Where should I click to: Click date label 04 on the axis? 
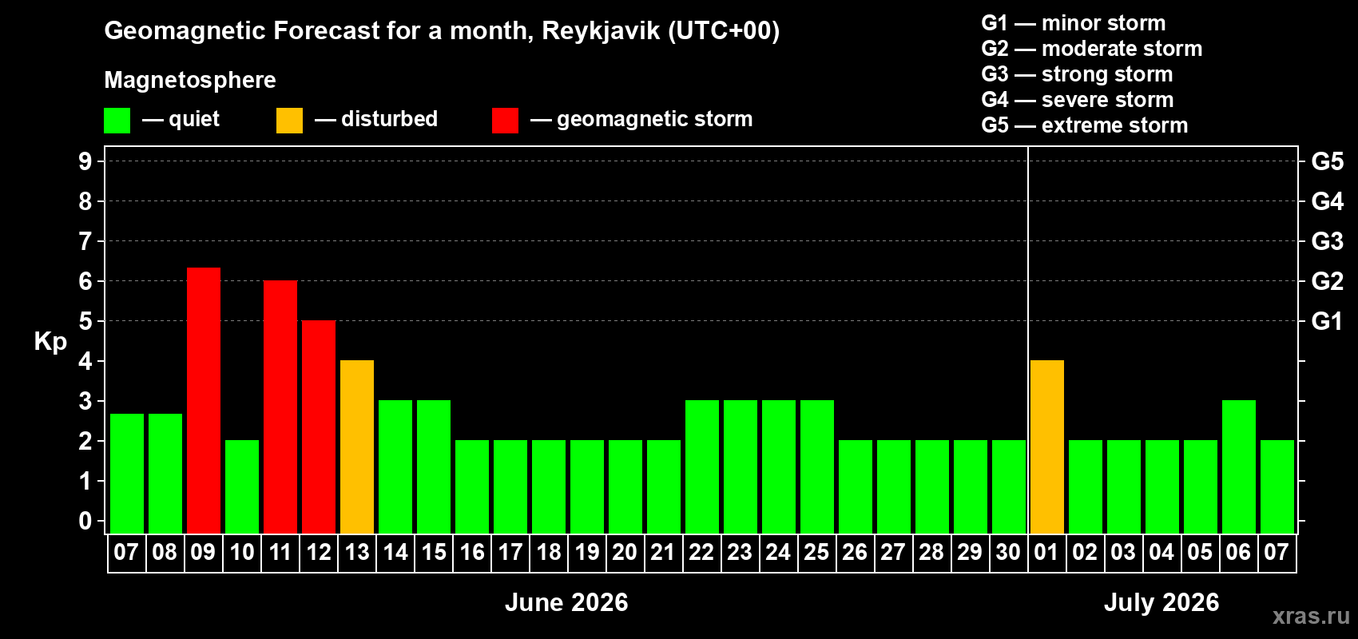1161,553
